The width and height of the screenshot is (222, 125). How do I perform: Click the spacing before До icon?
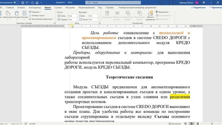pyautogui.click(x=80, y=16)
